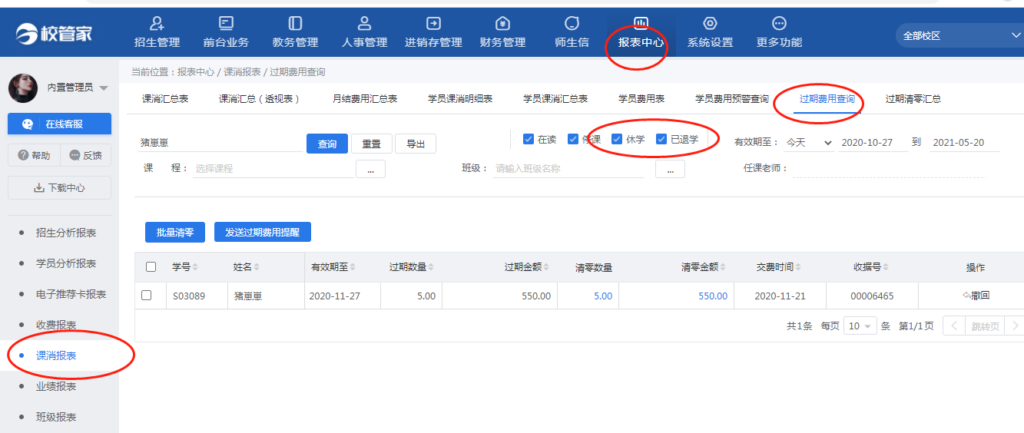Screen dimensions: 1024x433
Task: Click the 清零金额 550.00 link
Action: click(713, 296)
